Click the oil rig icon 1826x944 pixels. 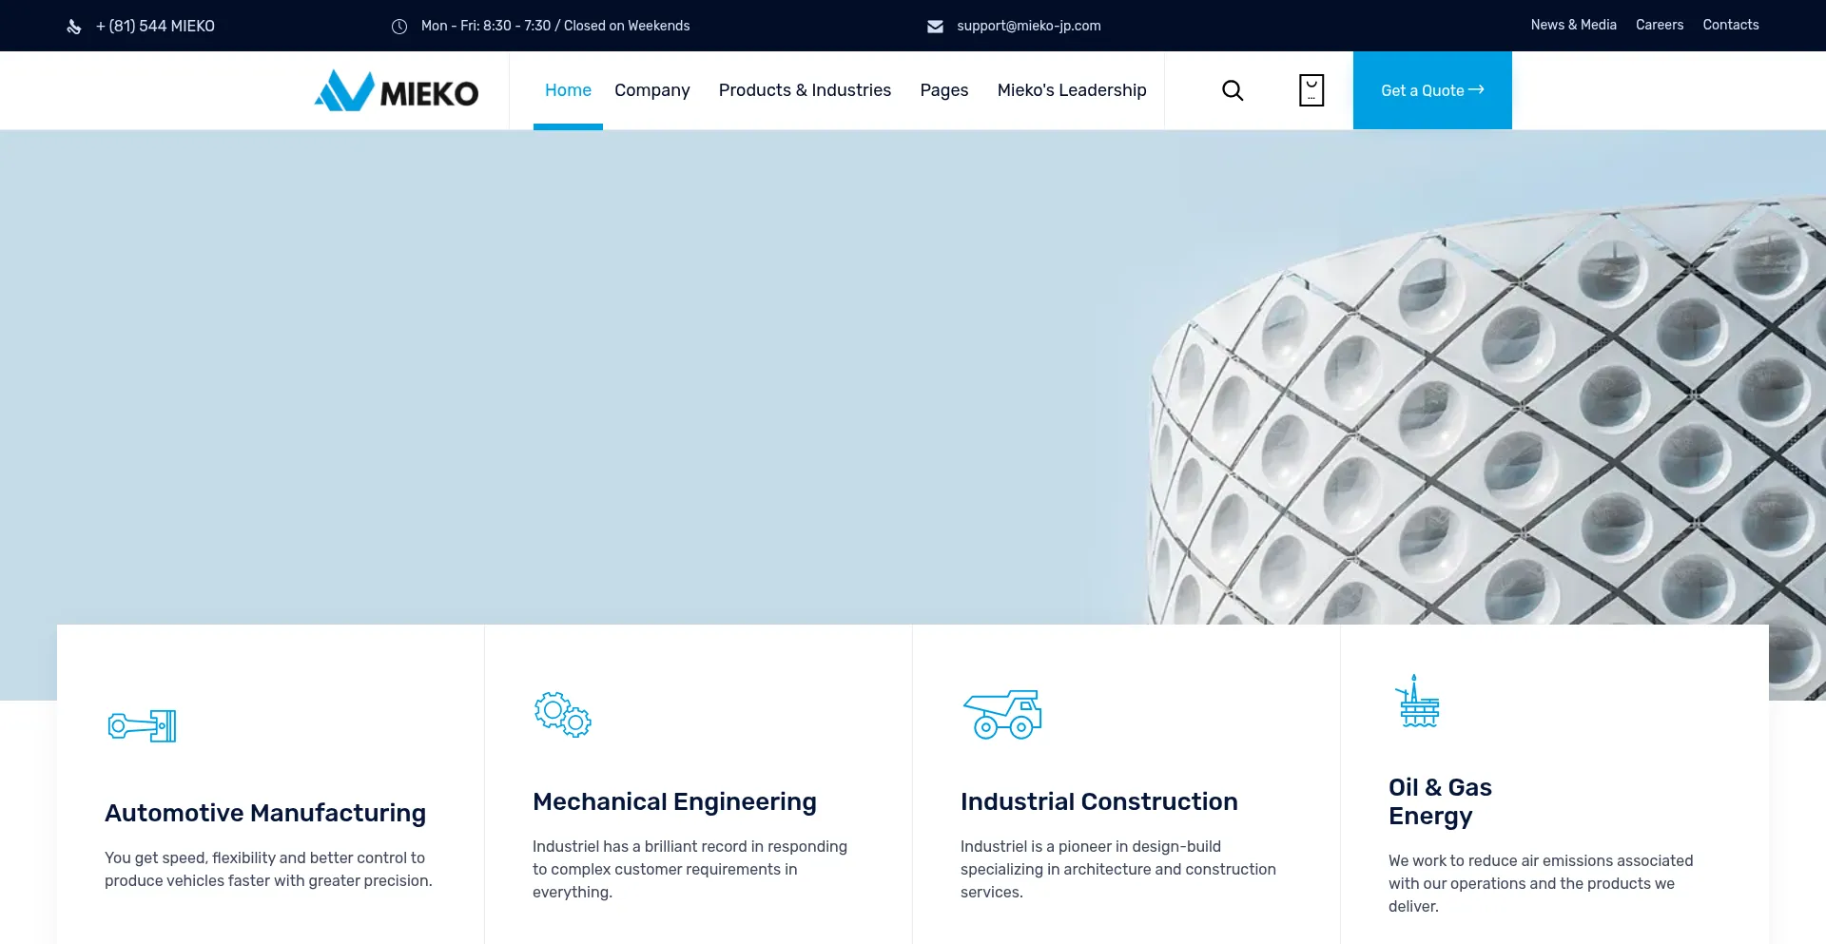[x=1417, y=702]
